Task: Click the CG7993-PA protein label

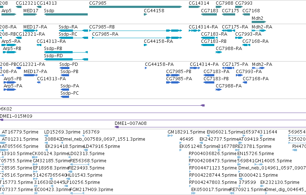Action: 249,72
